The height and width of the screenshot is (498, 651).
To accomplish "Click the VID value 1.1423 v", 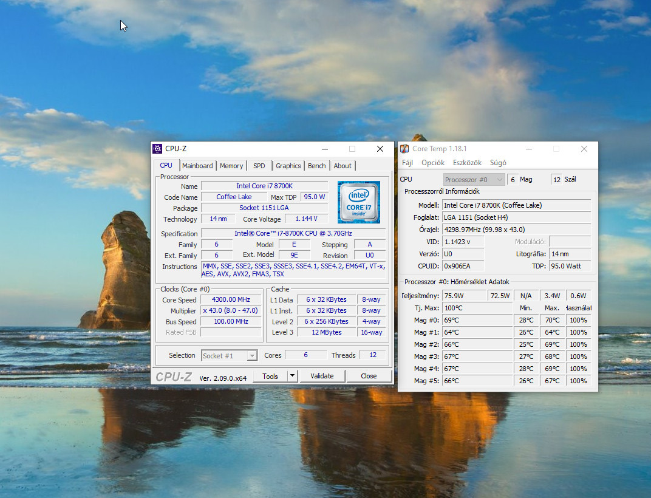I will point(463,242).
